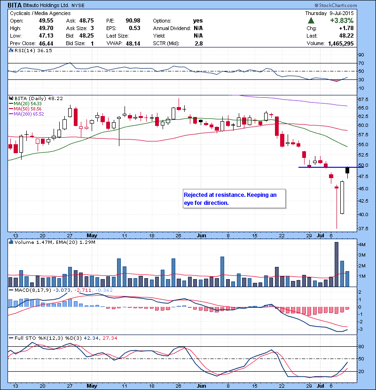Select the RSI line-chart icon
376x390 pixels.
(x=10, y=50)
